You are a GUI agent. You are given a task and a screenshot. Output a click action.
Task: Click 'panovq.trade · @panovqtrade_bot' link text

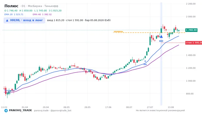53,111
